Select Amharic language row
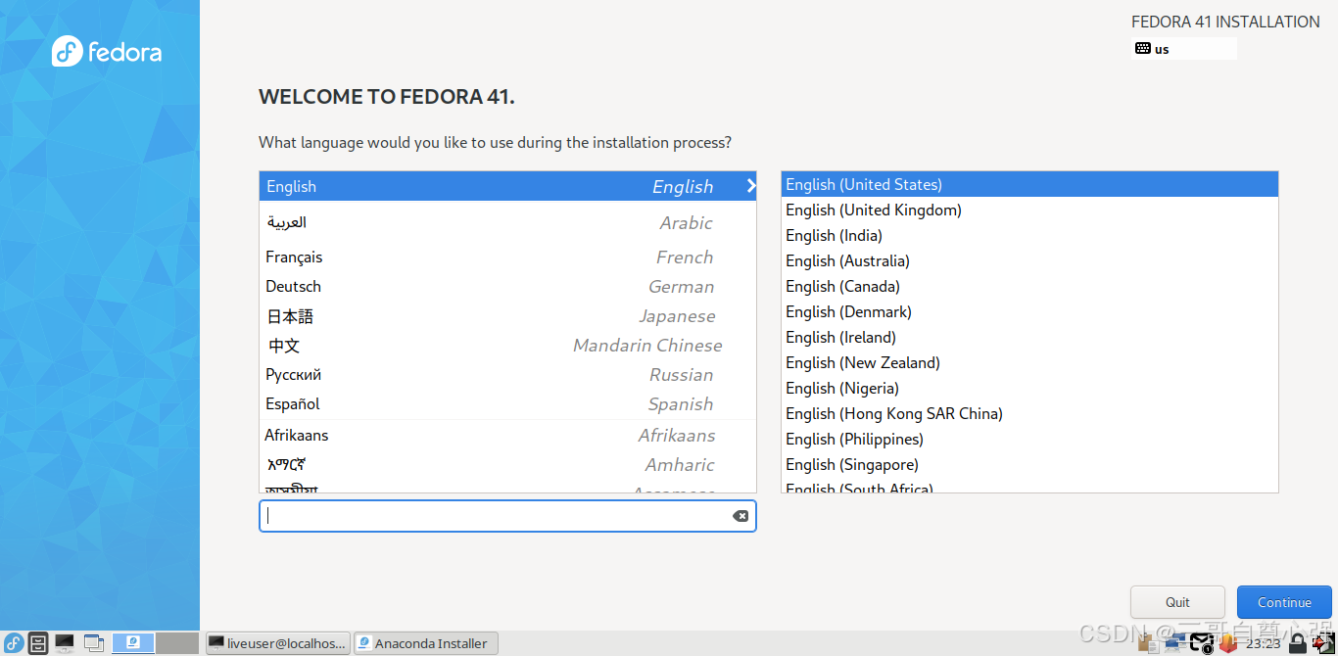 [507, 464]
